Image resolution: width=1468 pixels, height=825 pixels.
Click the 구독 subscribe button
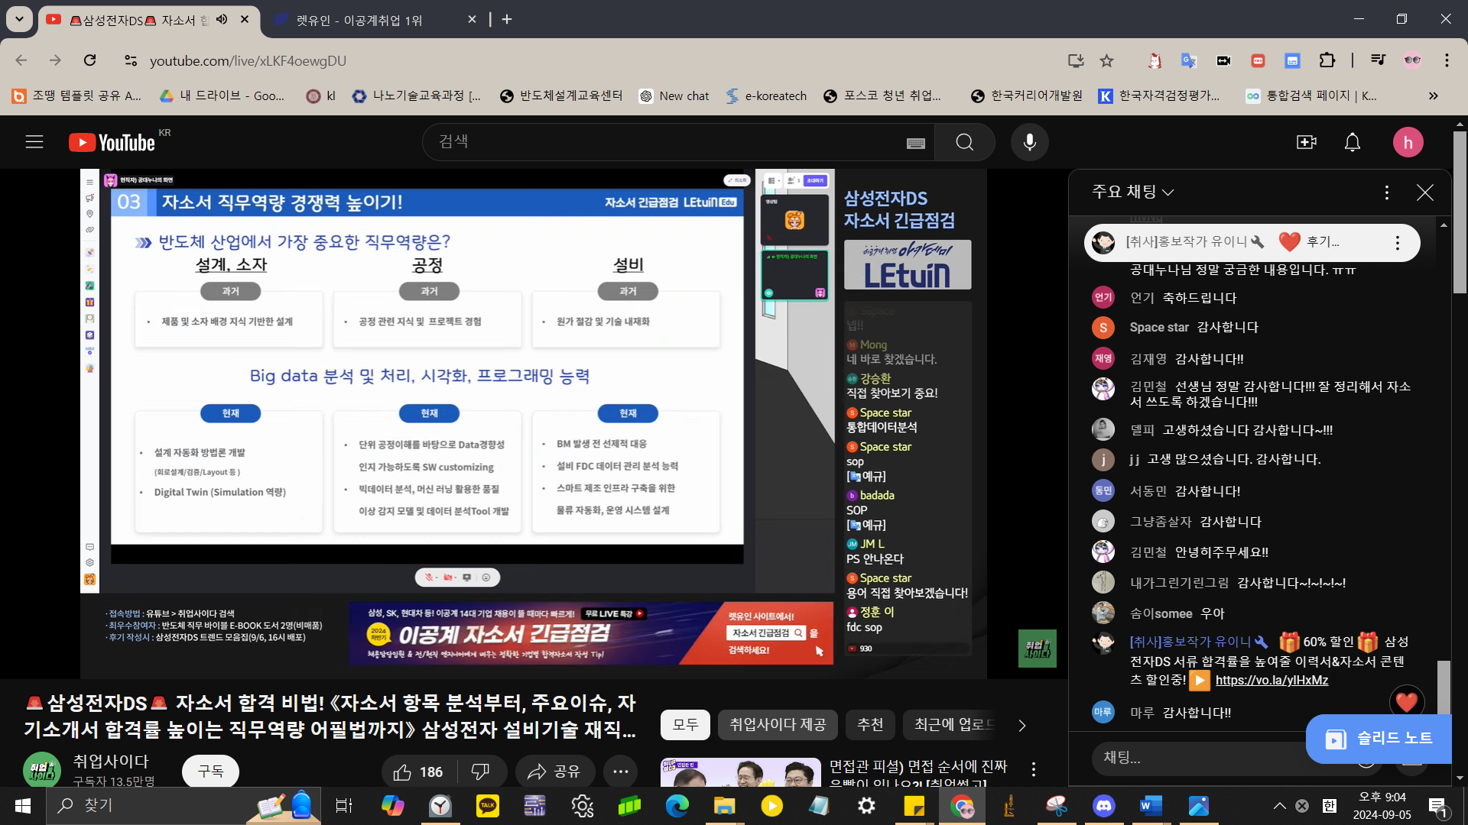tap(210, 772)
